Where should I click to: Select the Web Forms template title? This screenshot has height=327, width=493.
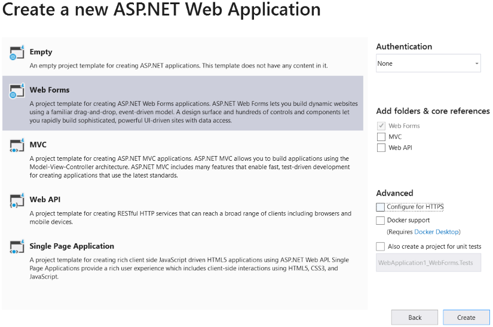tap(50, 90)
